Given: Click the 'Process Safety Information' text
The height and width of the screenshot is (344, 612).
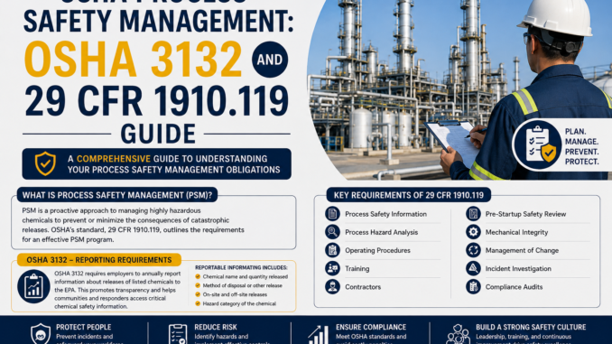Looking at the screenshot, I should (385, 214).
